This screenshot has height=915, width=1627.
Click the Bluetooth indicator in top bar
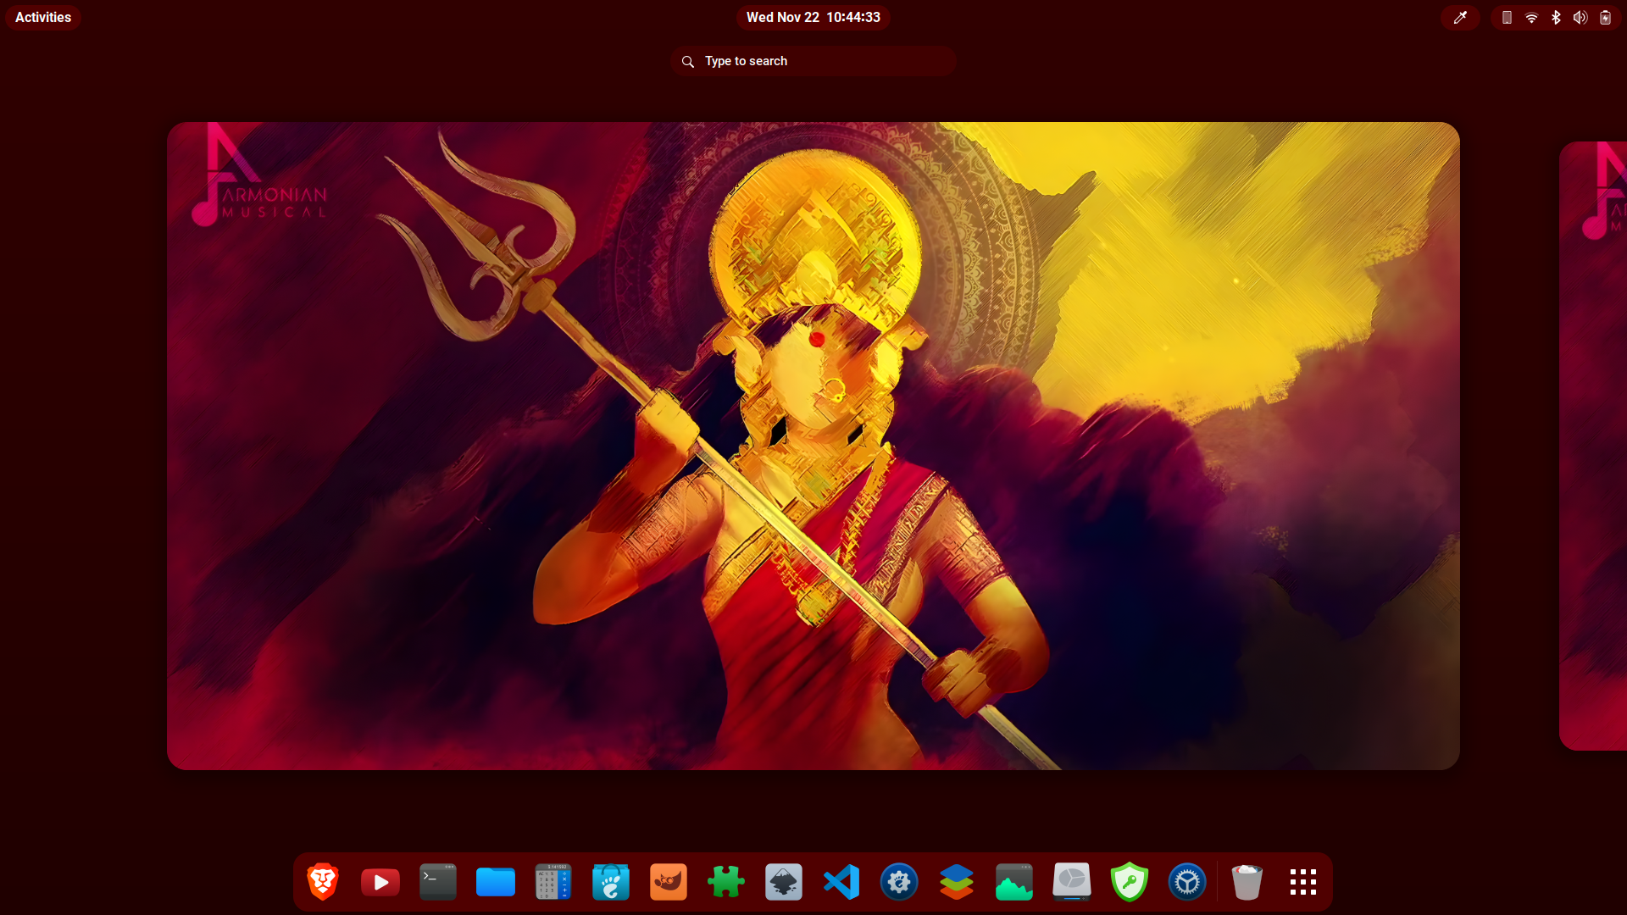tap(1556, 17)
